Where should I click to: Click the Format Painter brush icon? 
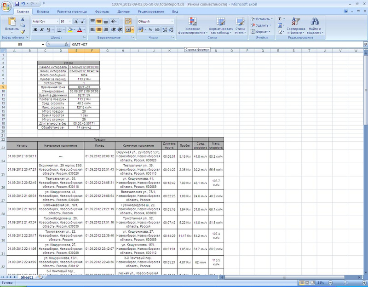23,32
